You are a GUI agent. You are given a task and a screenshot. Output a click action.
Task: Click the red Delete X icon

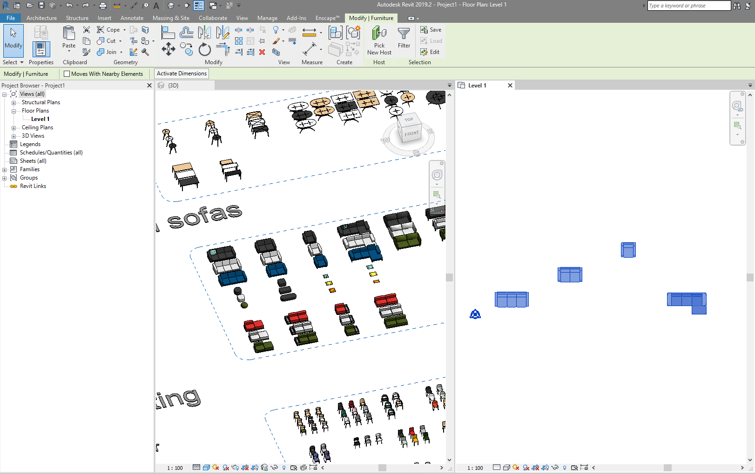point(262,52)
